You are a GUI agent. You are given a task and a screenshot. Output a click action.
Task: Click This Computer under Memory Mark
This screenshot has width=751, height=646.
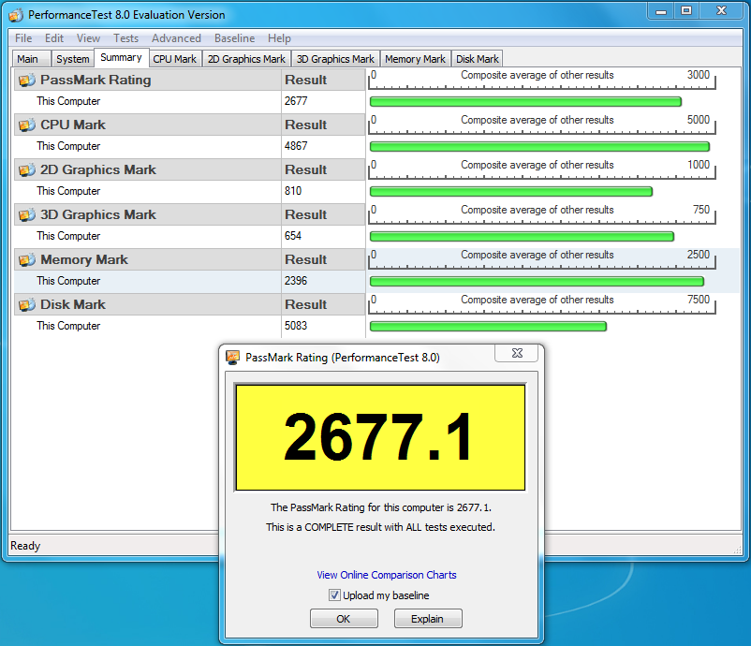click(x=68, y=281)
